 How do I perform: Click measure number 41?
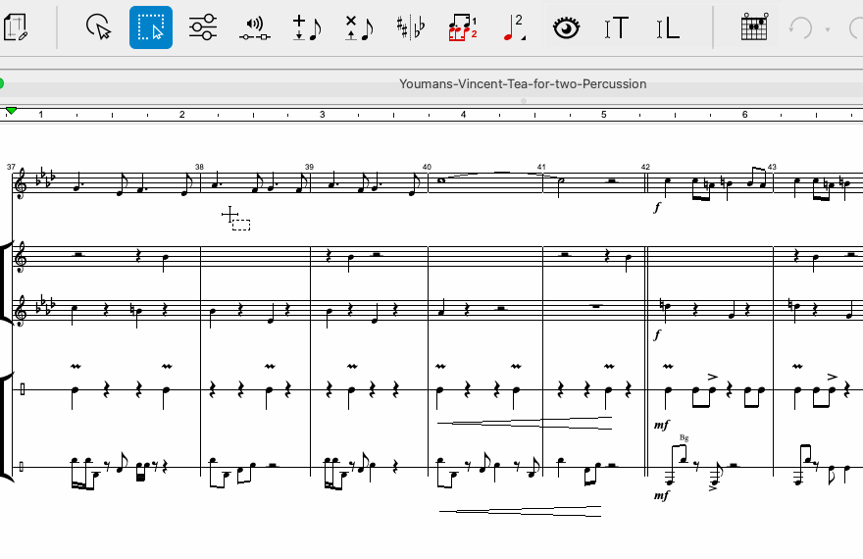pos(541,167)
